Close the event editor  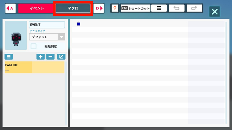tap(215, 12)
